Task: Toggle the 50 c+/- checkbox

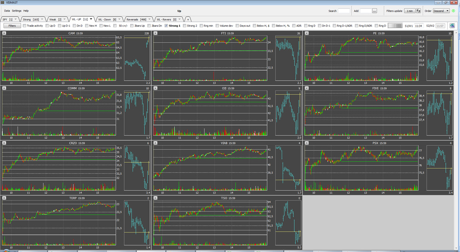Action: [x=115, y=26]
